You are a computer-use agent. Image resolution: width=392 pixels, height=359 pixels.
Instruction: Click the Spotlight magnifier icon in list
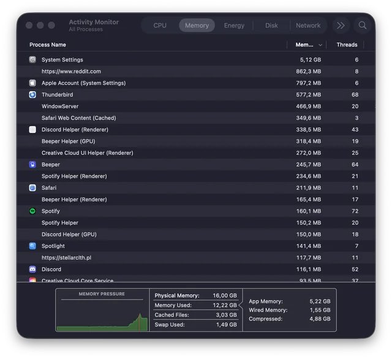32,246
